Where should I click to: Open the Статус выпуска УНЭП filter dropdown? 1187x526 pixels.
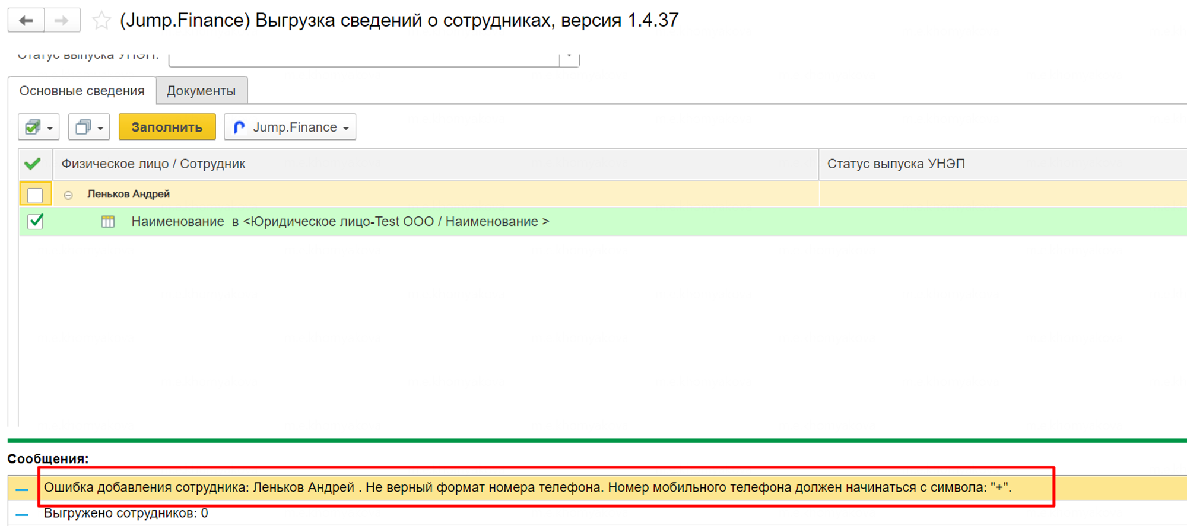(569, 57)
